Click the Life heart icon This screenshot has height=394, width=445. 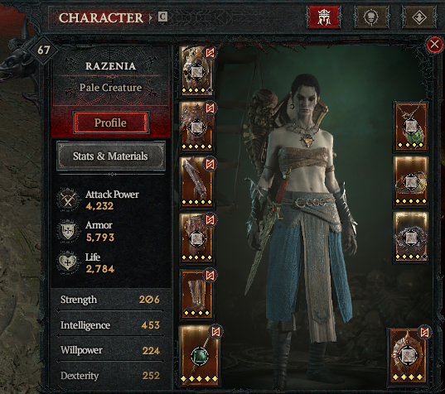tap(67, 262)
